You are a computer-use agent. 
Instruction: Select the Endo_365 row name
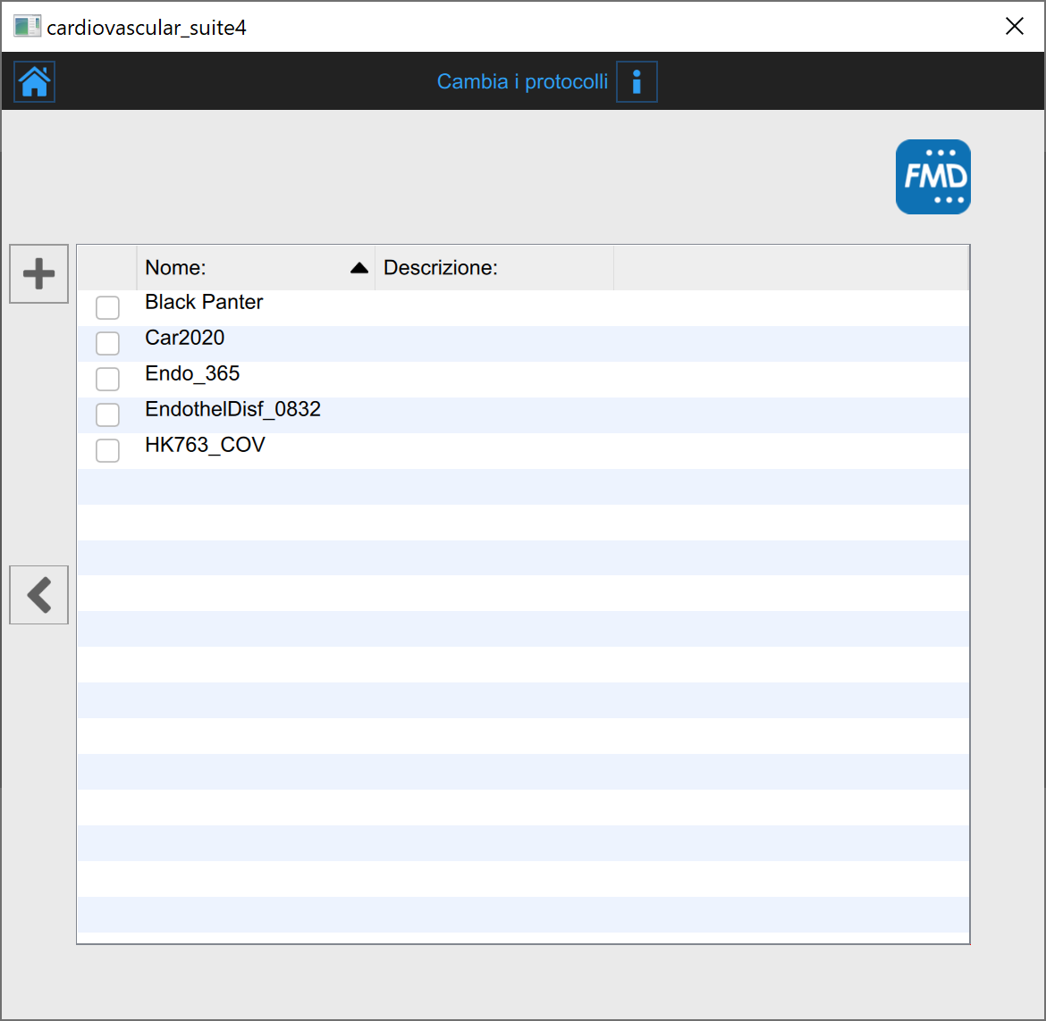point(192,373)
